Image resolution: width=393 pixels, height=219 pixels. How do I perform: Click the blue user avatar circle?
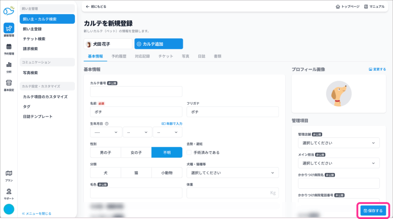tap(9, 209)
